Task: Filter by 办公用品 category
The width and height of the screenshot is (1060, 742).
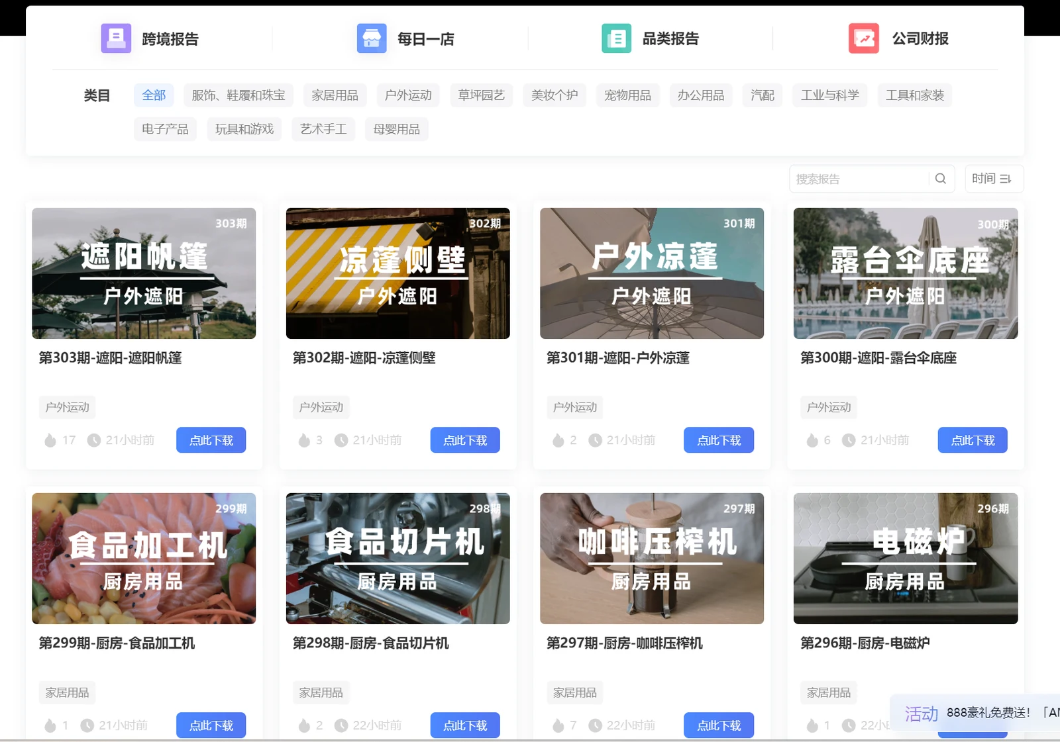Action: click(x=701, y=95)
